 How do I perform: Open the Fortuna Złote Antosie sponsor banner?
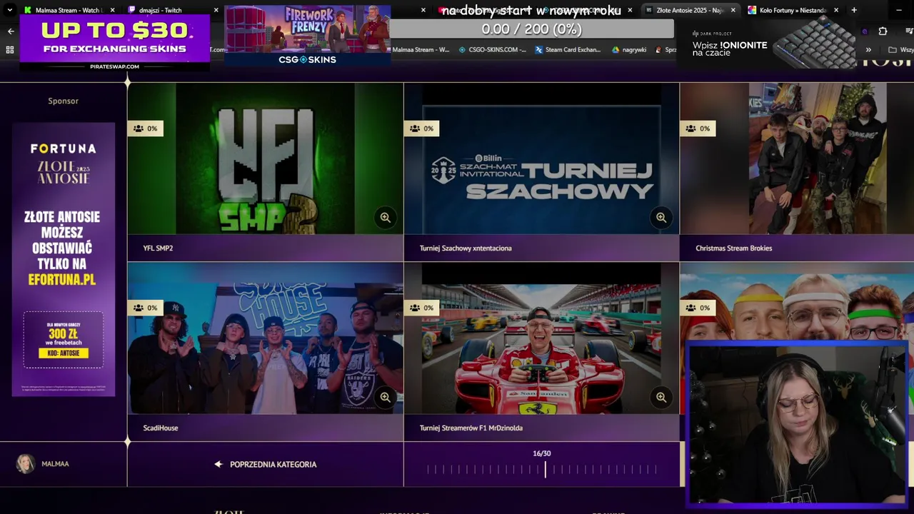[64, 259]
